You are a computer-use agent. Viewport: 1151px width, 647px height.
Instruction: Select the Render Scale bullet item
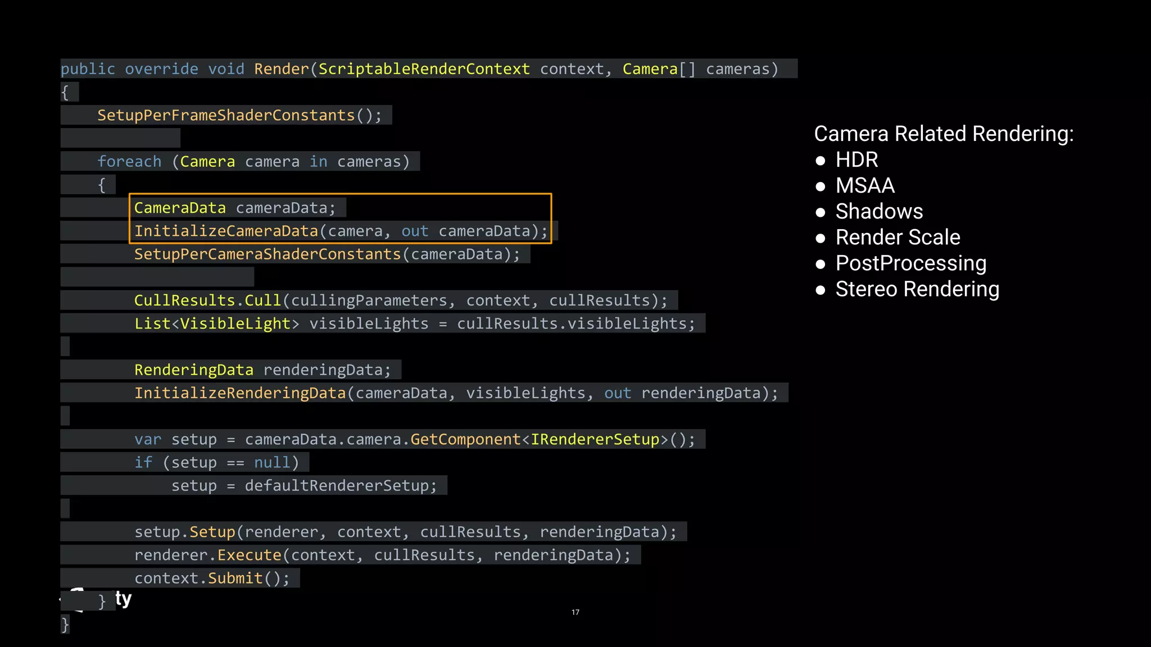click(887, 237)
